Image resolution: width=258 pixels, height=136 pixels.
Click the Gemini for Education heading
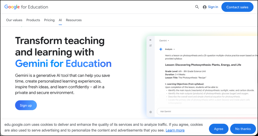point(63,63)
